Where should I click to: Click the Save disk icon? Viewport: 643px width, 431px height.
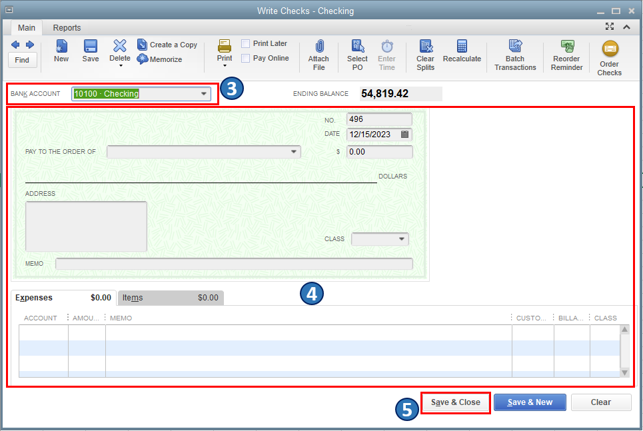coord(90,51)
